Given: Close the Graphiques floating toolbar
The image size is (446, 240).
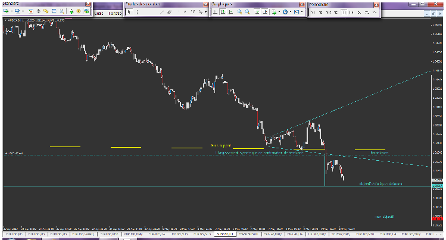Looking at the screenshot, I should tap(302, 5).
